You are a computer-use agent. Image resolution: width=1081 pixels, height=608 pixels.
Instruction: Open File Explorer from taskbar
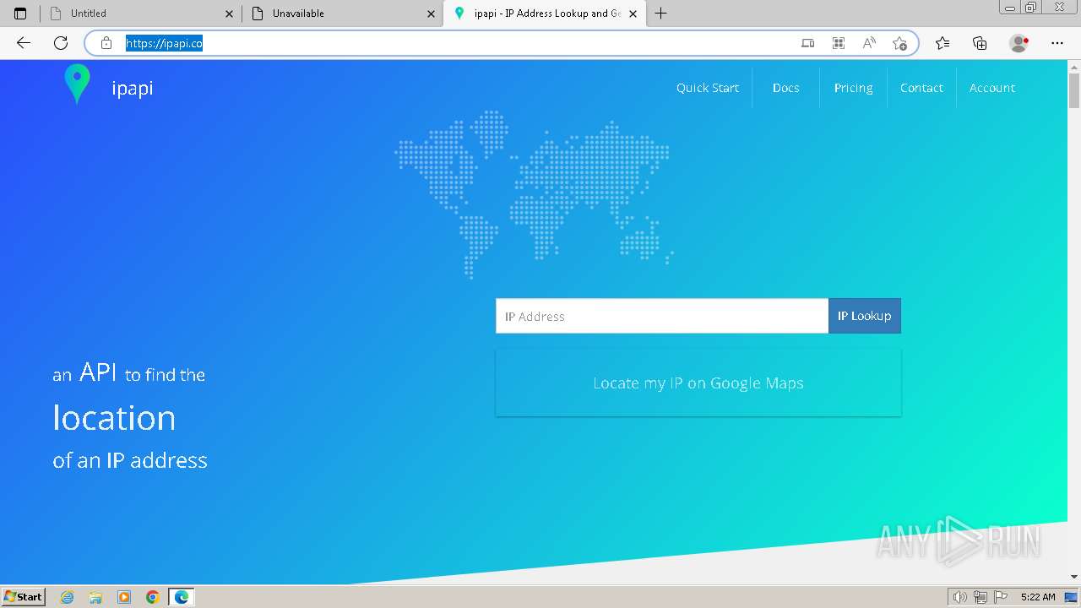pos(95,597)
